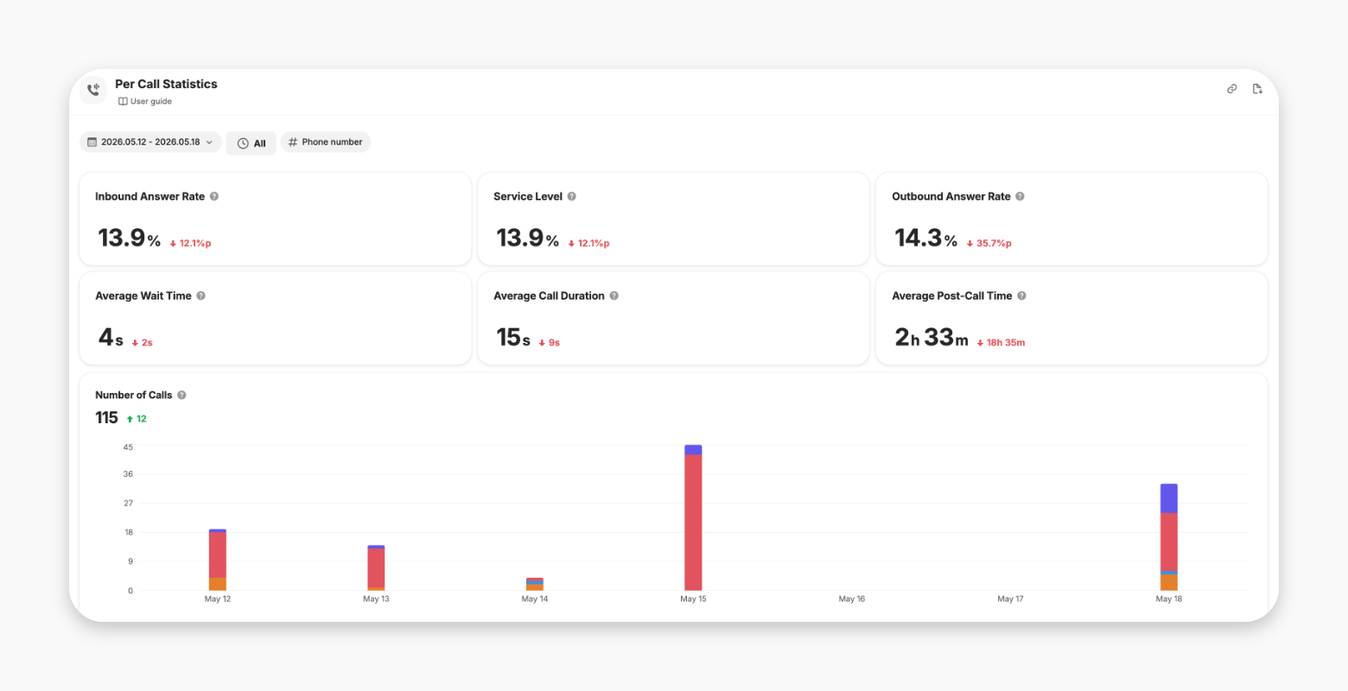Click help icon next to Average Wait Time
Screen dimensions: 1348x691
coord(201,295)
